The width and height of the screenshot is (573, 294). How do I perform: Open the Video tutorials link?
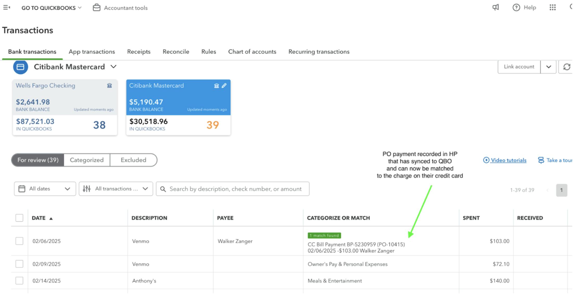click(508, 160)
